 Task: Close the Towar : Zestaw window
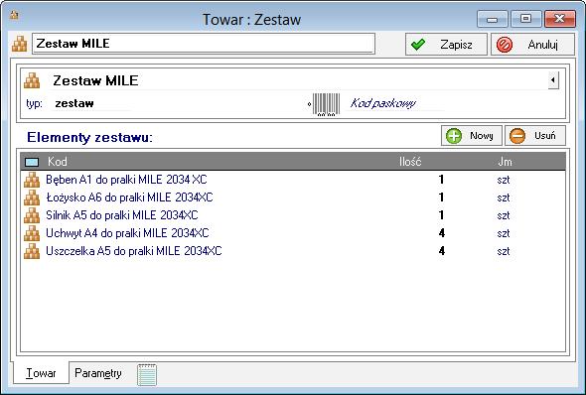click(x=559, y=19)
